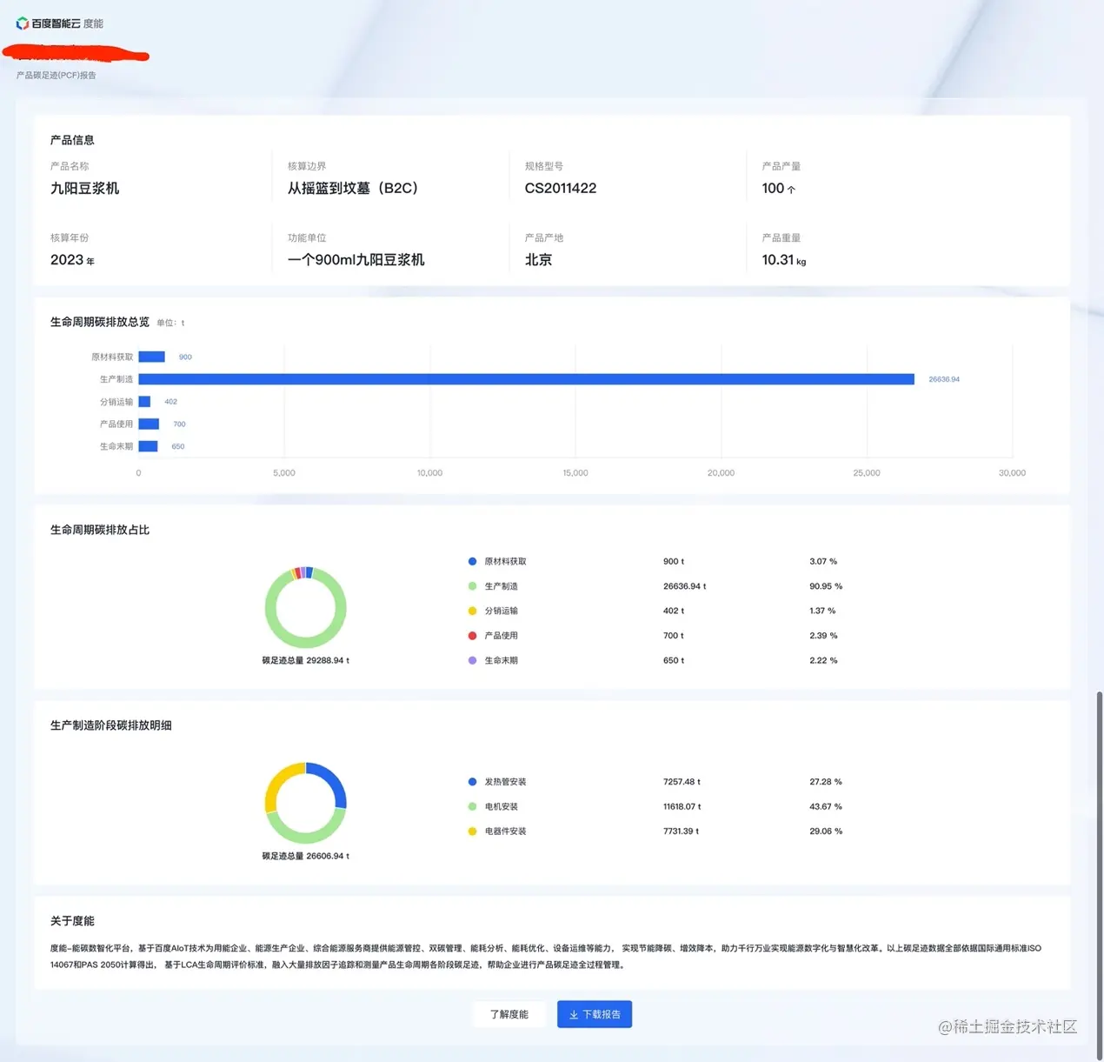
Task: Click the 碳足迹总量 29288.94 t label
Action: pos(306,660)
